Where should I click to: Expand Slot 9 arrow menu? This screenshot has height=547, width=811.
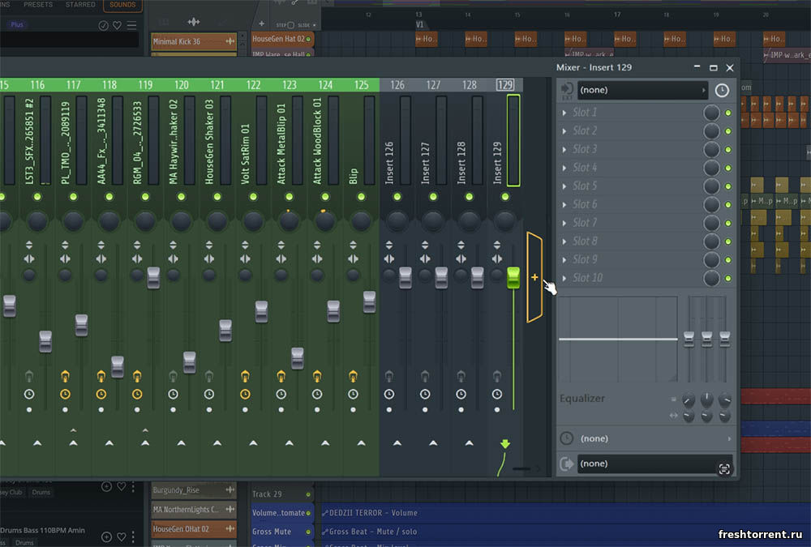[564, 259]
